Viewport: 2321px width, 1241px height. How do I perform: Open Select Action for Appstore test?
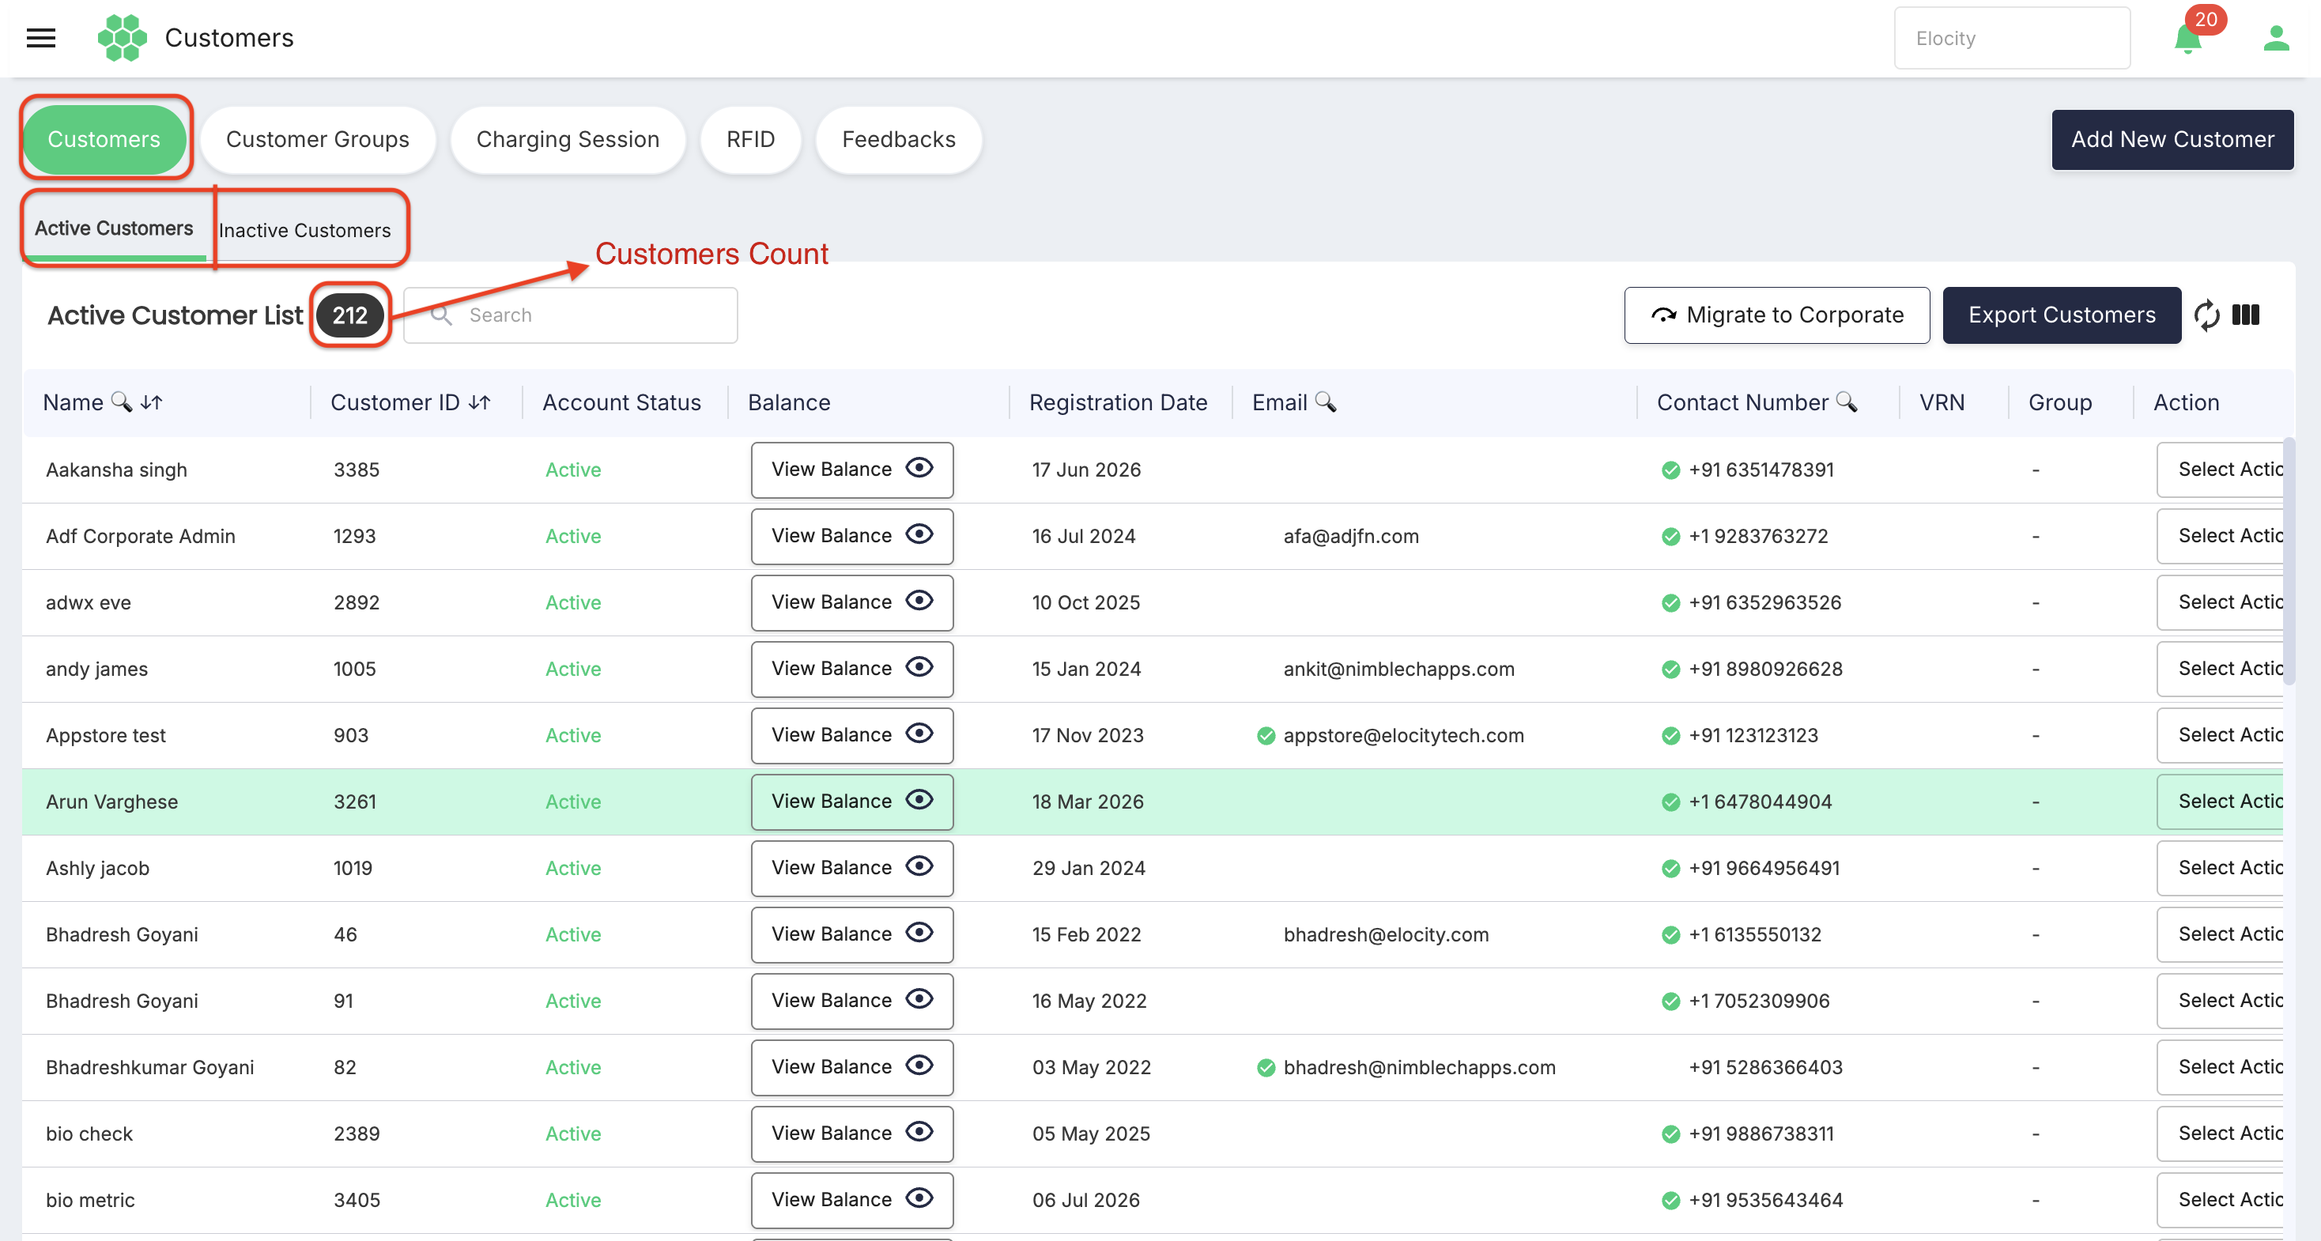[x=2220, y=735]
